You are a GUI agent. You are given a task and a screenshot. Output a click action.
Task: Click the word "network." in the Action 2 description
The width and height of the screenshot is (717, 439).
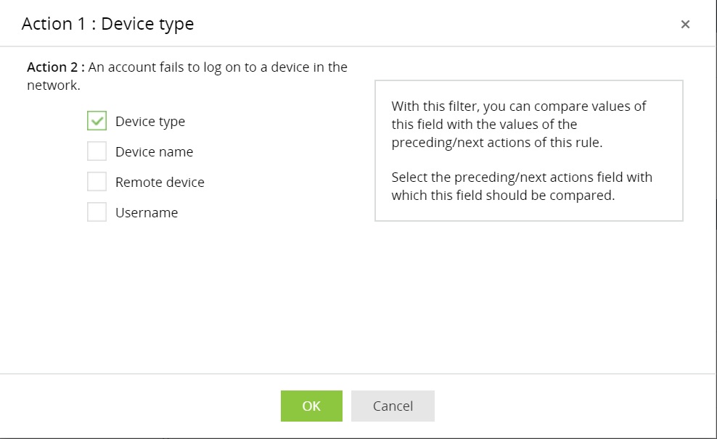[x=53, y=85]
